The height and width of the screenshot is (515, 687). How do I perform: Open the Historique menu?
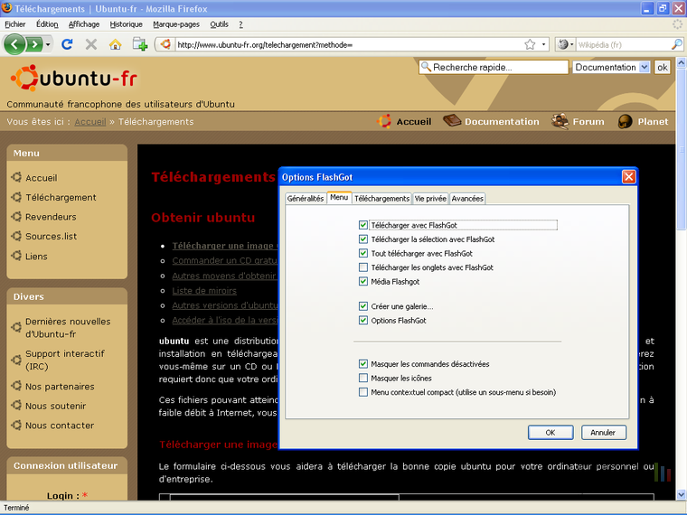[x=126, y=24]
